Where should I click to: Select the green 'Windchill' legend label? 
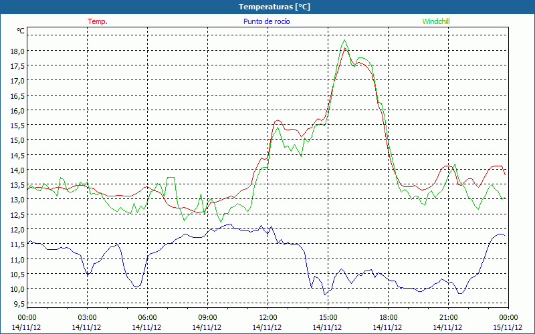[x=436, y=21]
